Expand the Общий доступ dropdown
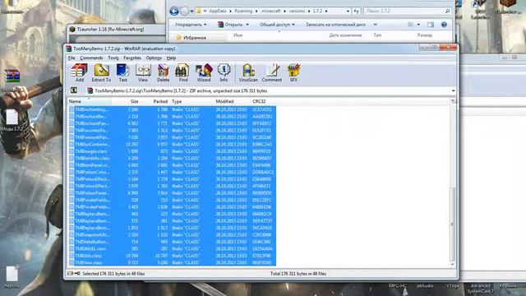 click(277, 25)
